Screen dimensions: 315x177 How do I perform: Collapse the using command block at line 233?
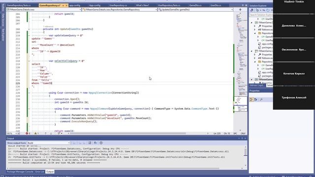click(x=29, y=109)
